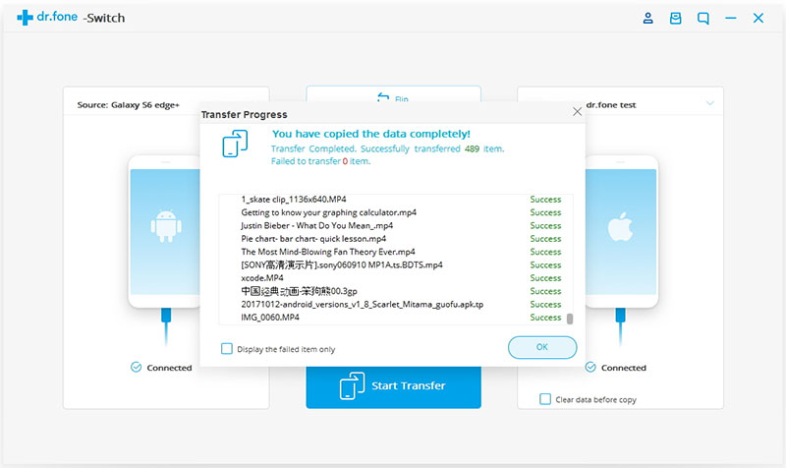Select the sony060910 MP1A.ts.BDTS.mp4 file
Image resolution: width=786 pixels, height=468 pixels.
click(396, 264)
